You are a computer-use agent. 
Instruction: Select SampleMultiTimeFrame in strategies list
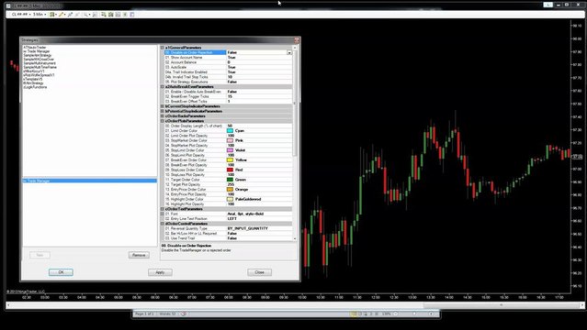(x=40, y=67)
